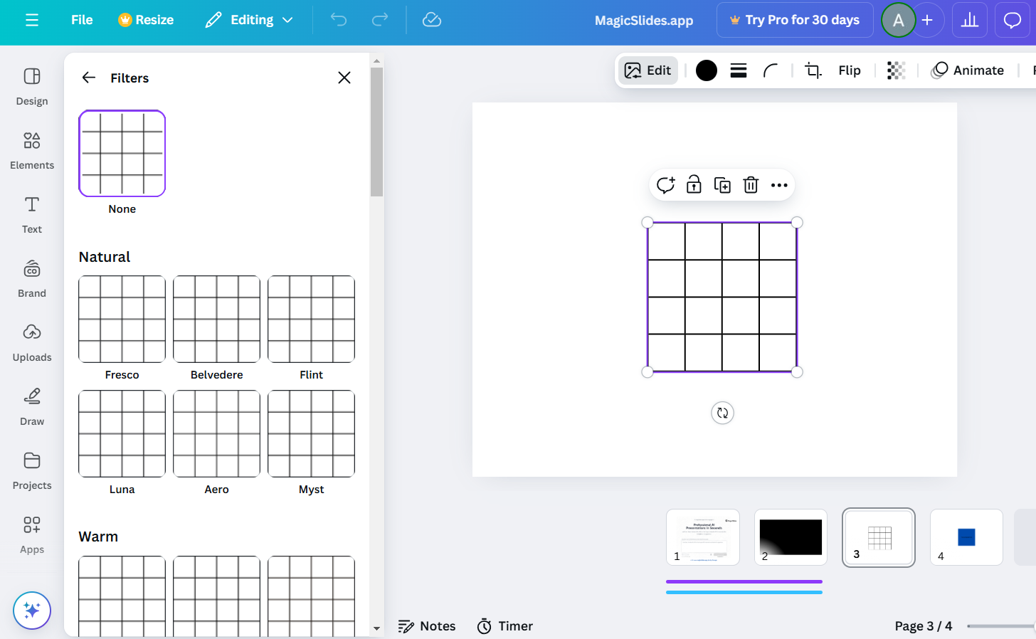Open Elements panel in sidebar
The image size is (1036, 639).
point(32,151)
